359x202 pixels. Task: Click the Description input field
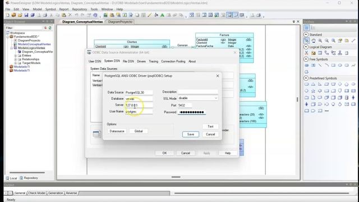[x=198, y=92]
